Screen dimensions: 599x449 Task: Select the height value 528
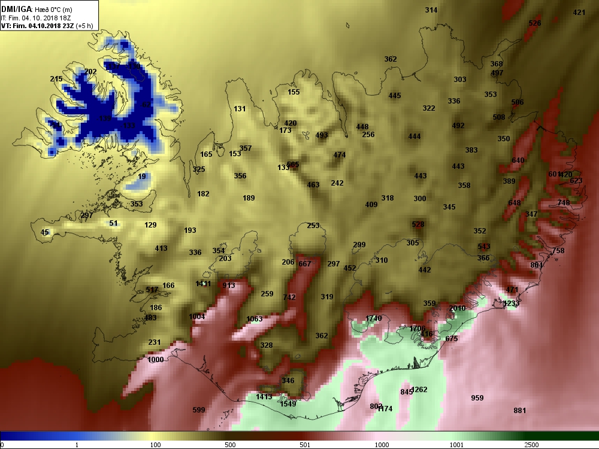418,224
